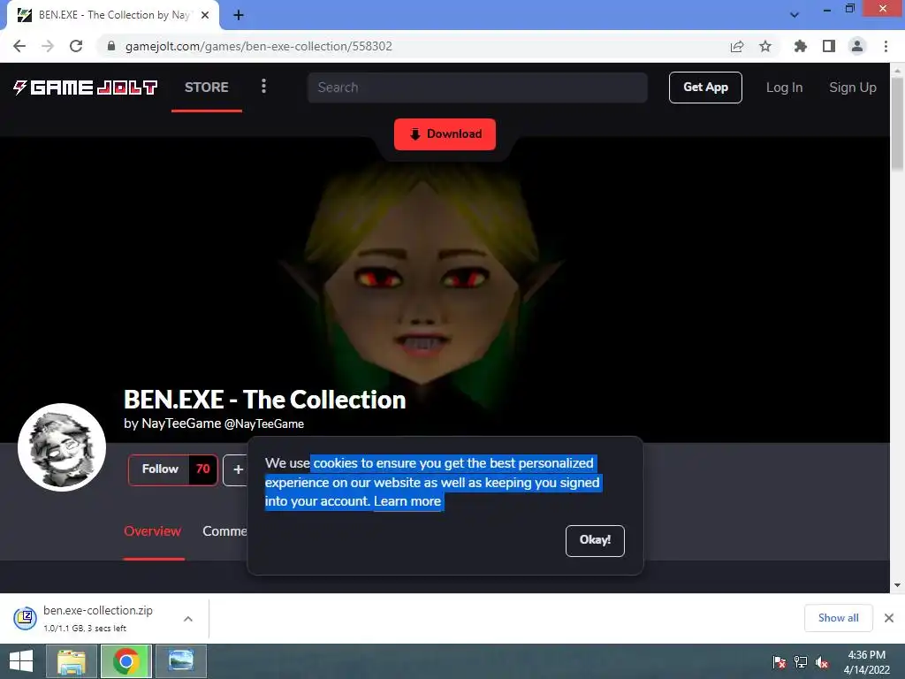Click the page's vertical scrollbar thumb
The image size is (905, 679).
897,124
